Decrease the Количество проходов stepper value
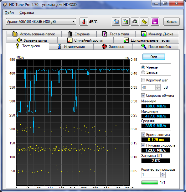This screenshot has height=192, width=186. pyautogui.click(x=163, y=176)
